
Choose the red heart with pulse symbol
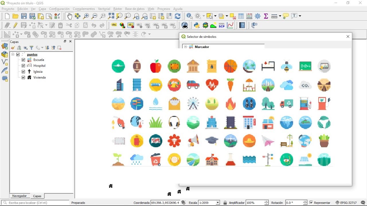212,85
